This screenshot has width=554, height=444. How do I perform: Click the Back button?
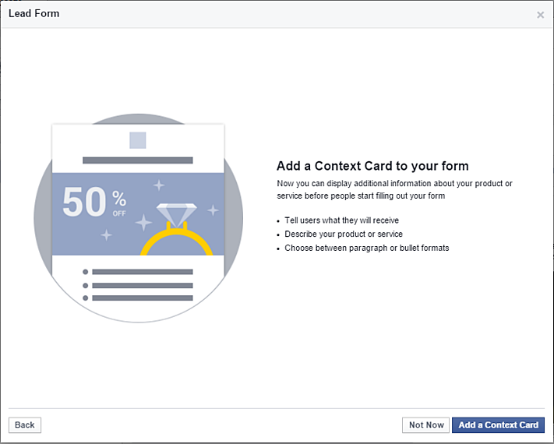pyautogui.click(x=25, y=425)
